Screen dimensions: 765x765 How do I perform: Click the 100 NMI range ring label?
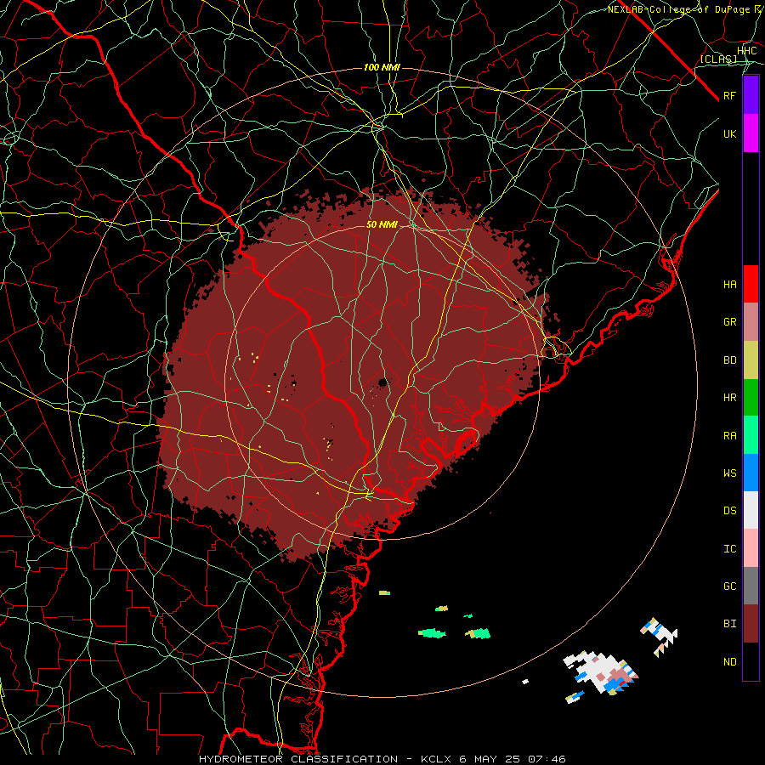(x=382, y=67)
